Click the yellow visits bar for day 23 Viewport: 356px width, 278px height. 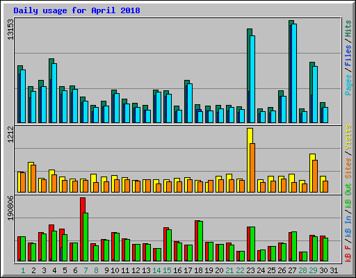click(249, 160)
